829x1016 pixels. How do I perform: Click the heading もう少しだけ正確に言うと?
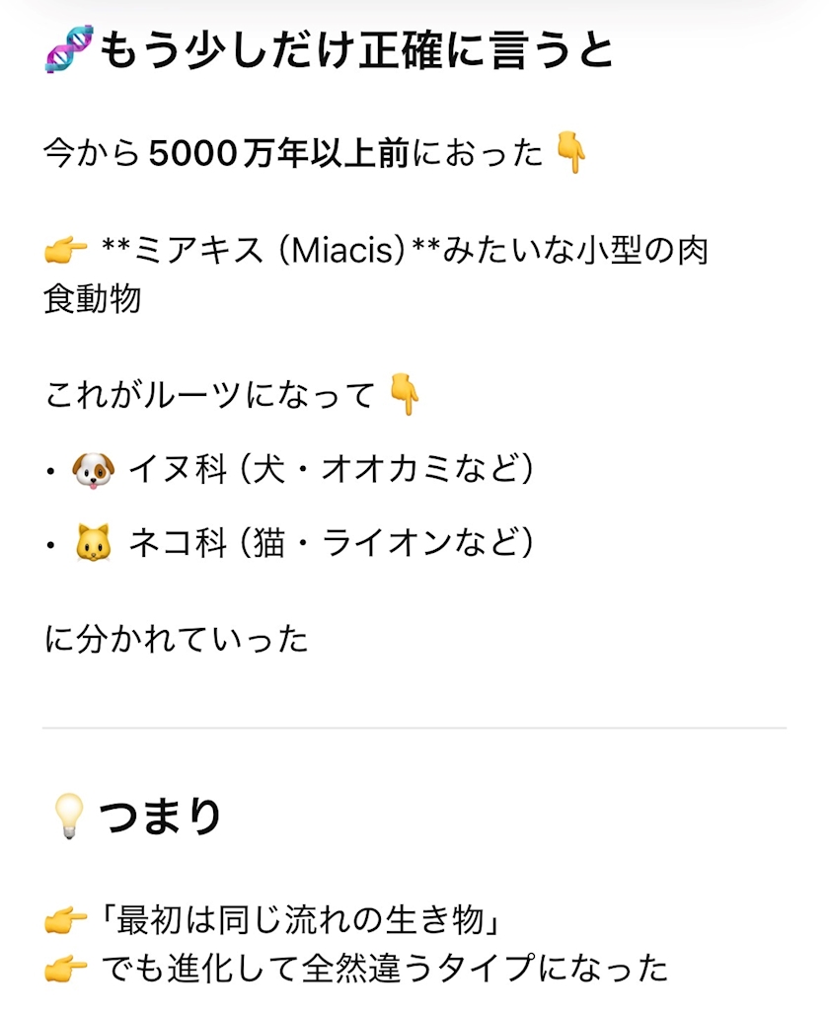point(356,50)
